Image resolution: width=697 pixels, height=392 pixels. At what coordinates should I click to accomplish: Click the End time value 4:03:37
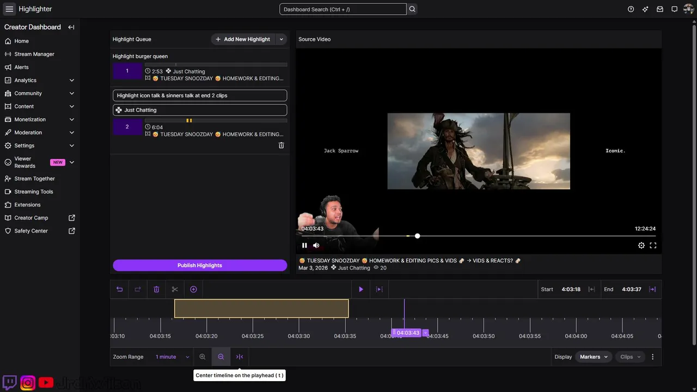tap(632, 289)
